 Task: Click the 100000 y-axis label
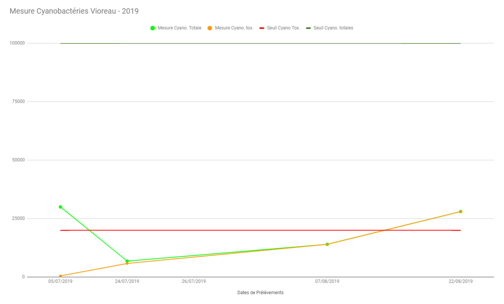(x=17, y=43)
